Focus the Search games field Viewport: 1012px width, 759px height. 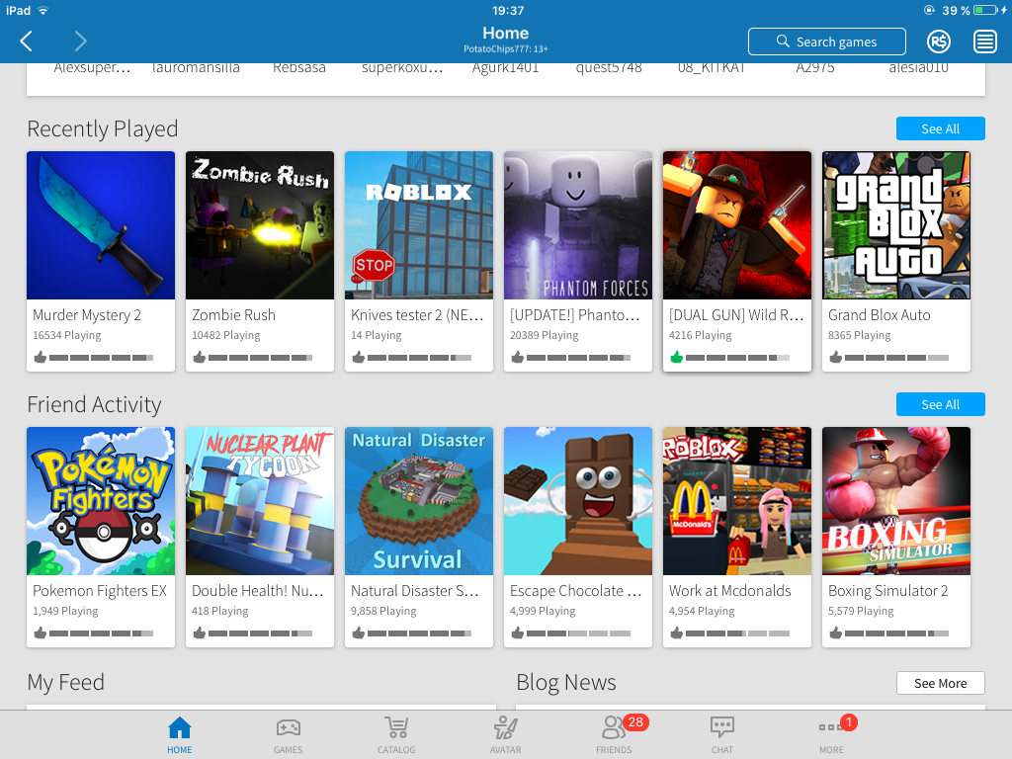[x=827, y=42]
